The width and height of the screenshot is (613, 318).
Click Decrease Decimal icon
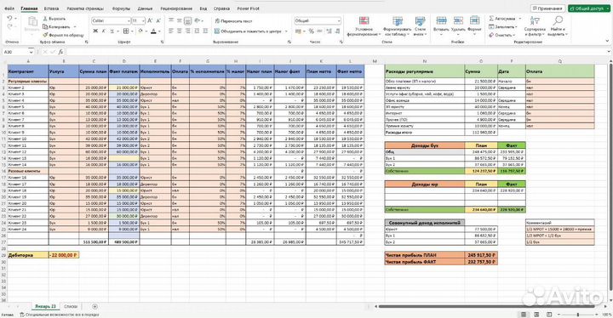(x=337, y=31)
